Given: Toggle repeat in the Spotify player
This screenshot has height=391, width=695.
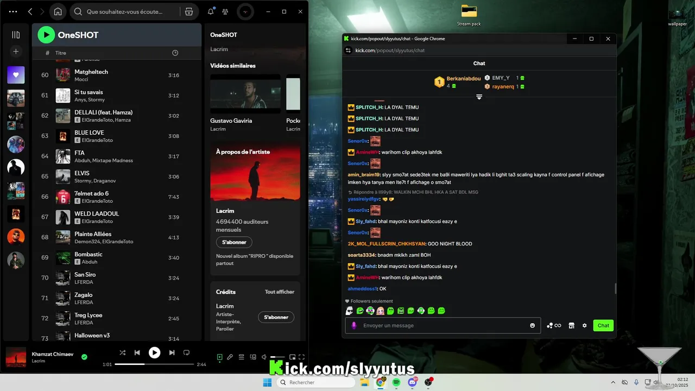Looking at the screenshot, I should [x=186, y=352].
